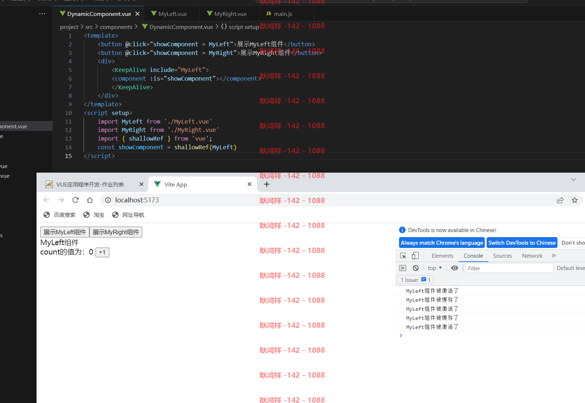Click Switch DevTools to Chinese
The image size is (585, 403).
coord(522,243)
